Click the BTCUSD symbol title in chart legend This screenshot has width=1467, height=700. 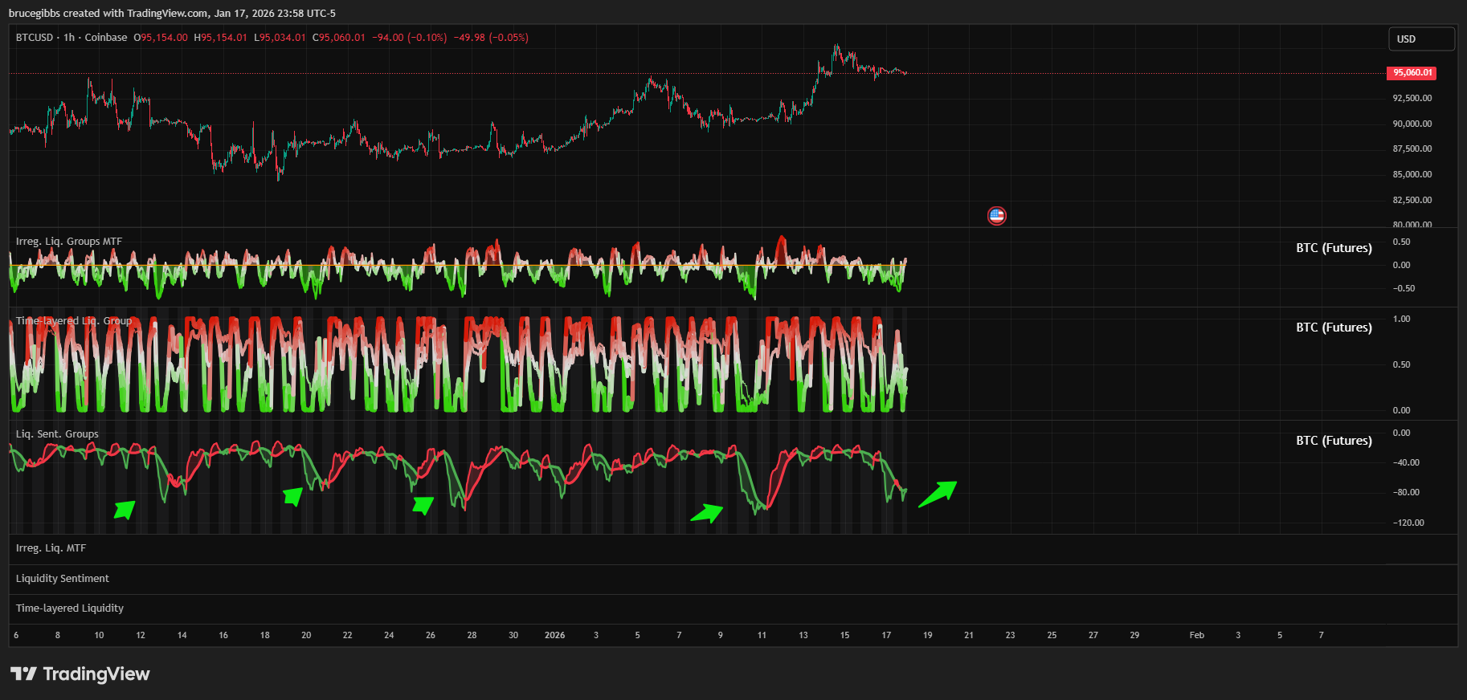tap(35, 38)
